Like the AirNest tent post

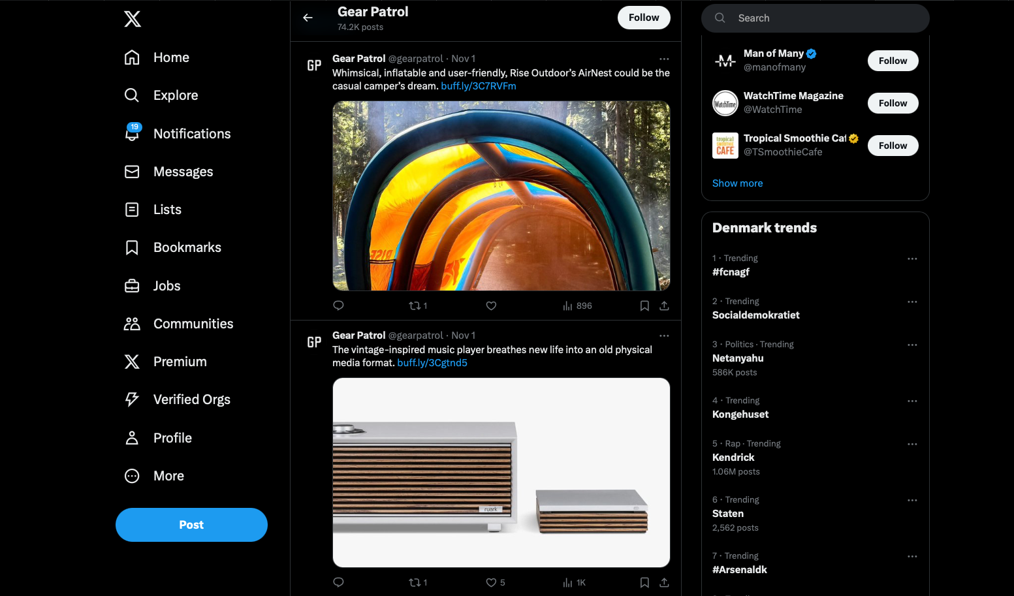[x=491, y=306]
